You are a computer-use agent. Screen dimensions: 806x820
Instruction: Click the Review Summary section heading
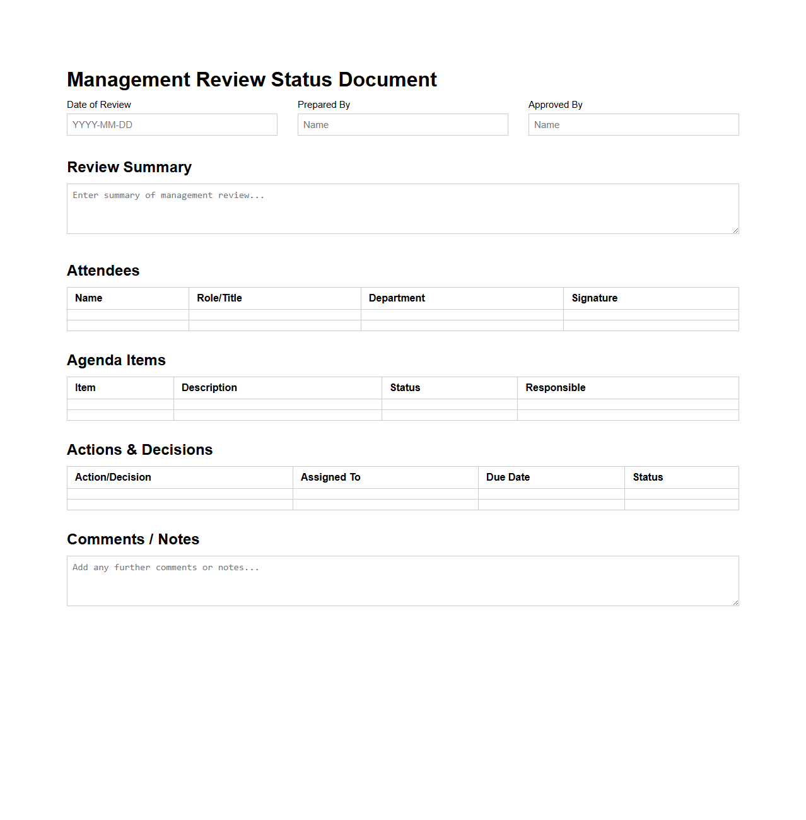(129, 167)
